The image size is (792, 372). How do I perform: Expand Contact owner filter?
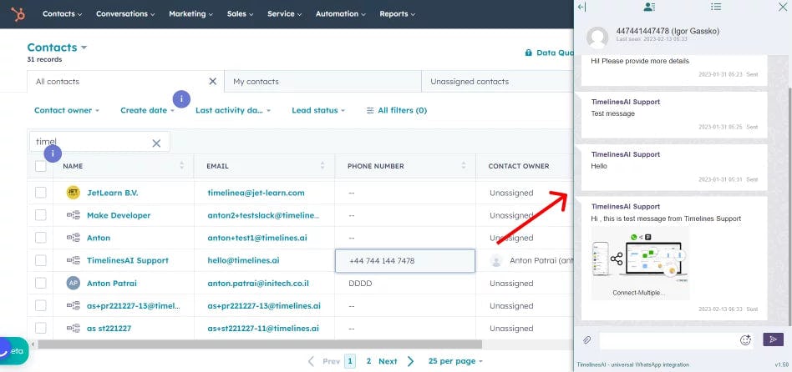pos(67,110)
